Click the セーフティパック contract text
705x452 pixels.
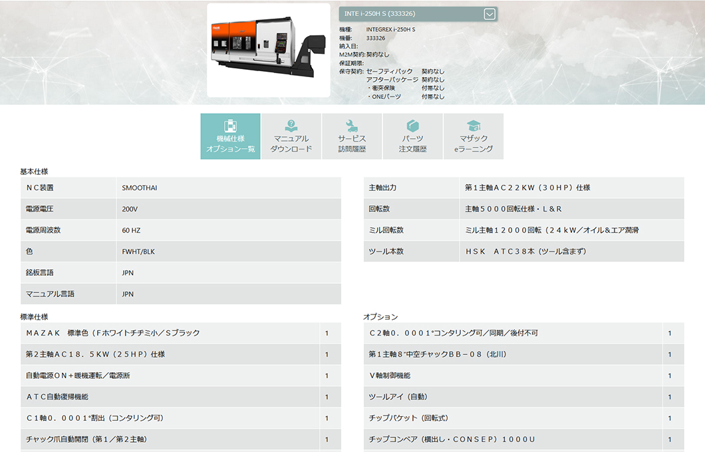pyautogui.click(x=405, y=71)
